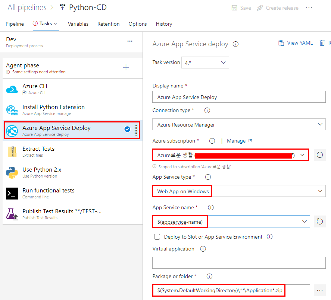331x300 pixels.
Task: Click the View YAML link
Action: pyautogui.click(x=300, y=43)
